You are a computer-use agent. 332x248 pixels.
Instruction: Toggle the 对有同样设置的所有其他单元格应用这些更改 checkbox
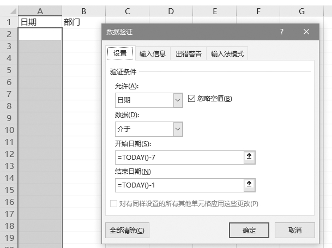coord(113,203)
